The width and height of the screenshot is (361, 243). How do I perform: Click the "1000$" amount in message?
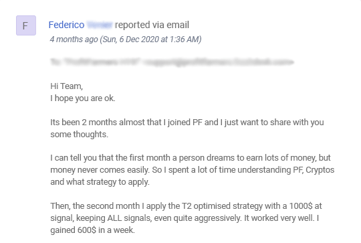tap(301, 206)
